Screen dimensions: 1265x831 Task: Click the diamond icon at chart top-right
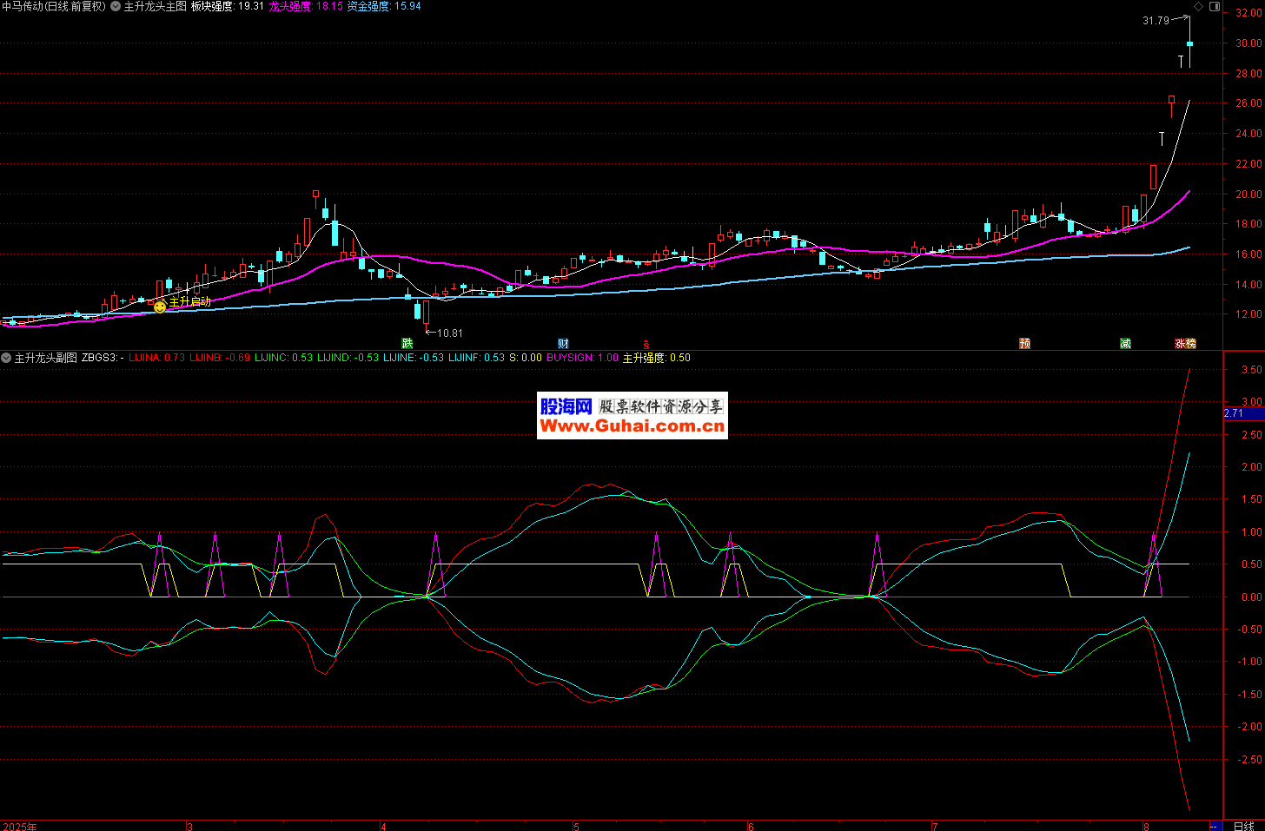tap(1198, 6)
